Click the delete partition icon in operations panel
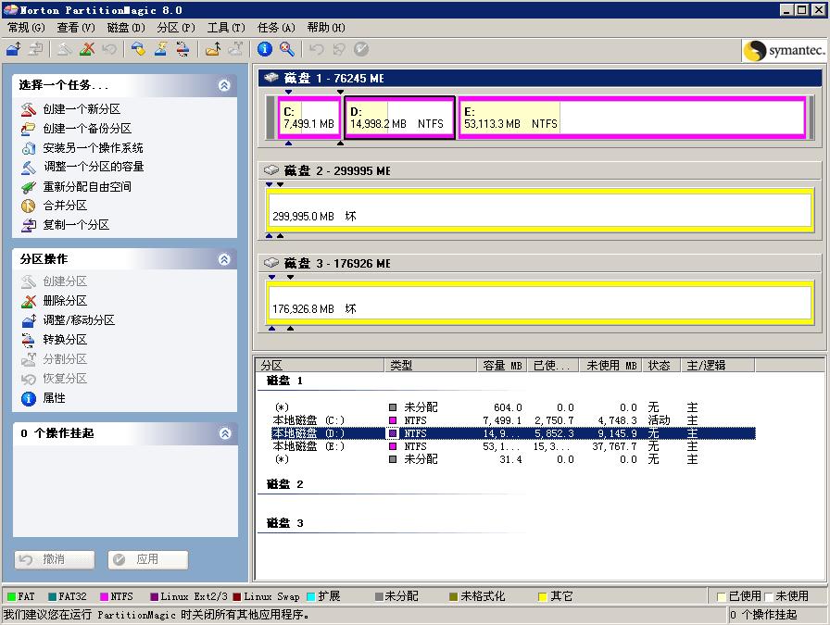The height and width of the screenshot is (625, 830). (x=28, y=301)
